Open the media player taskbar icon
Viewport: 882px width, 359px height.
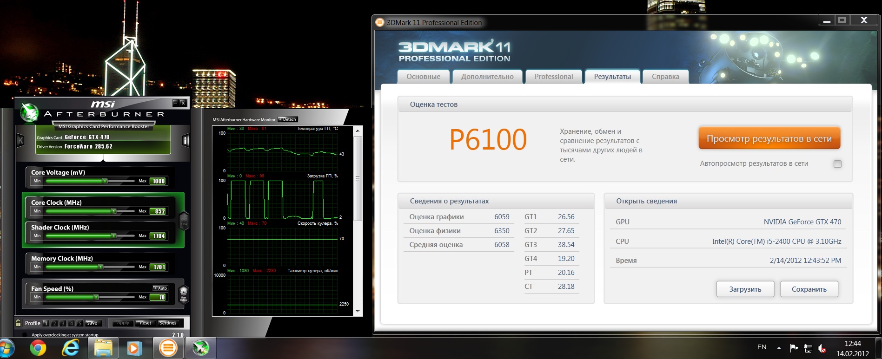tap(134, 348)
